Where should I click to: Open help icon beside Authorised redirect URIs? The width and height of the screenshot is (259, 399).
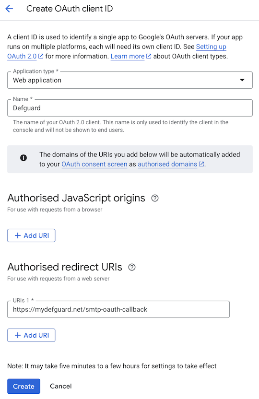[132, 267]
